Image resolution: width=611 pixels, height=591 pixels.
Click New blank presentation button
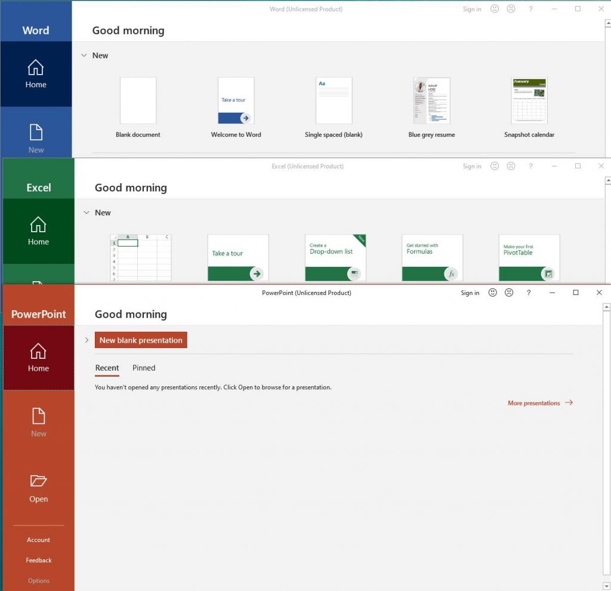[141, 340]
